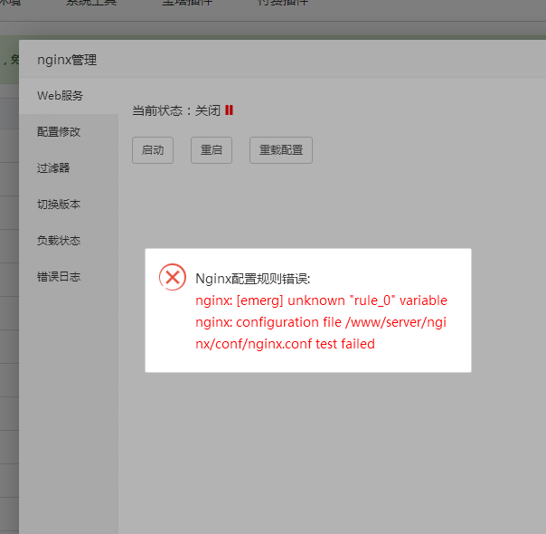The height and width of the screenshot is (534, 546).
Task: Switch to 配置修改 tab
Action: 69,132
